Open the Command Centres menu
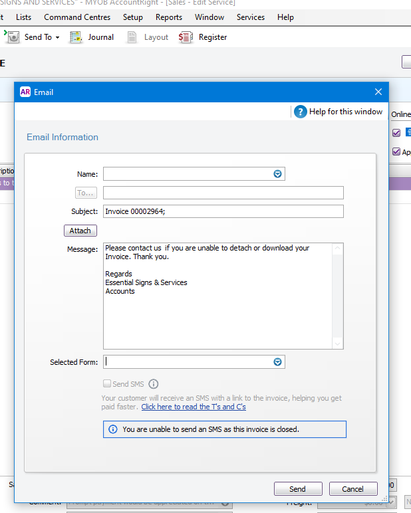 tap(78, 17)
